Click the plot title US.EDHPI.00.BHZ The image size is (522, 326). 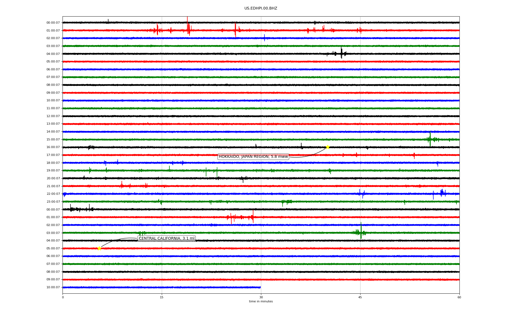click(x=261, y=8)
